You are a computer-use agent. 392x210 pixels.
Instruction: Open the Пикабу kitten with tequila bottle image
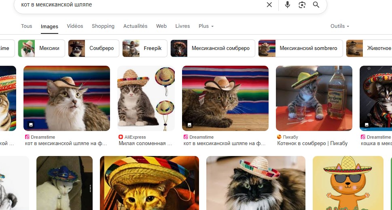point(314,98)
